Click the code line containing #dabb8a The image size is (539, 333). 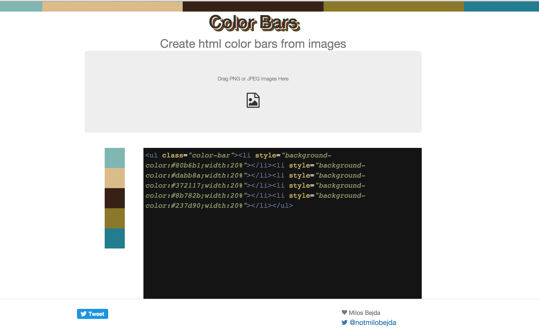click(255, 176)
